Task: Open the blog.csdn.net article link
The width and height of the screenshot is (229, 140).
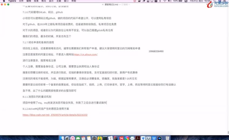Action: (55, 115)
